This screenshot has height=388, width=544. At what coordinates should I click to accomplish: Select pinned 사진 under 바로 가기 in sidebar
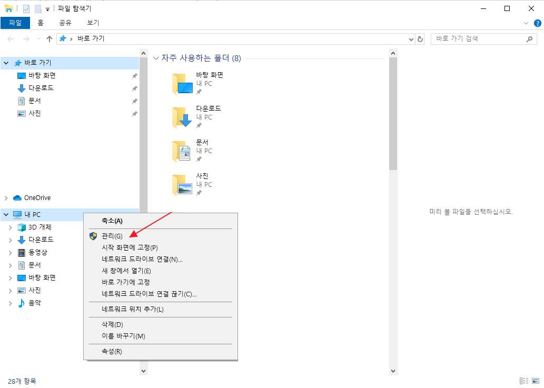(35, 113)
